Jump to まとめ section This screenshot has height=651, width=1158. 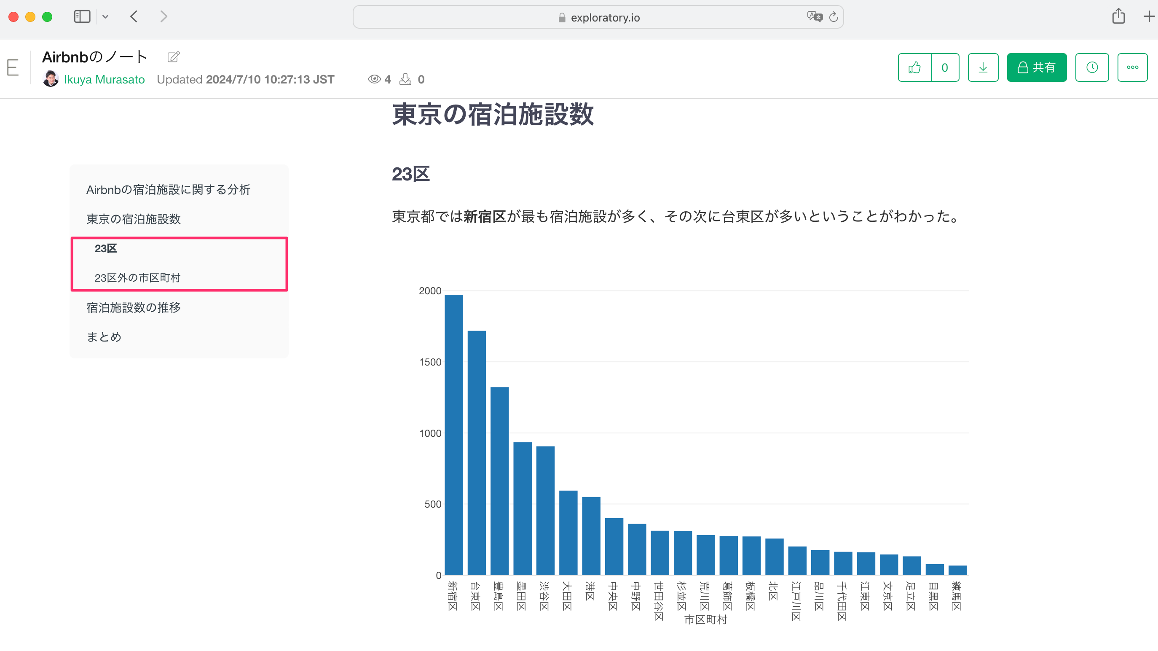(x=104, y=337)
